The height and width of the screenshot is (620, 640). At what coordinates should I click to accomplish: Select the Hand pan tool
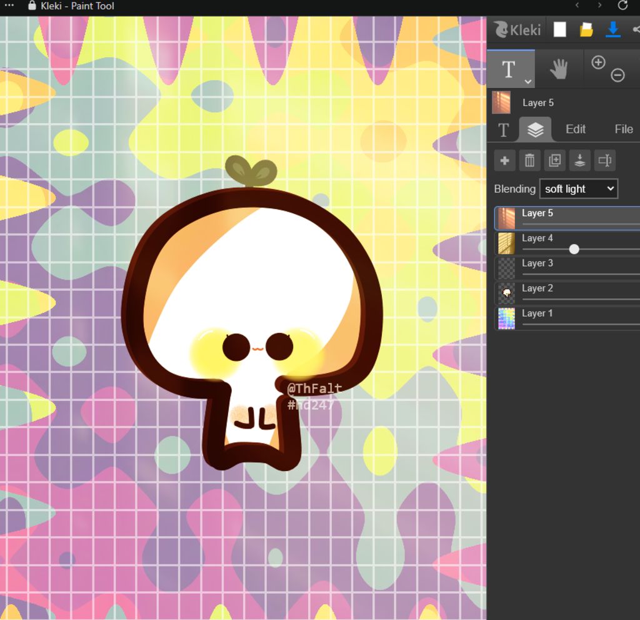tap(559, 69)
